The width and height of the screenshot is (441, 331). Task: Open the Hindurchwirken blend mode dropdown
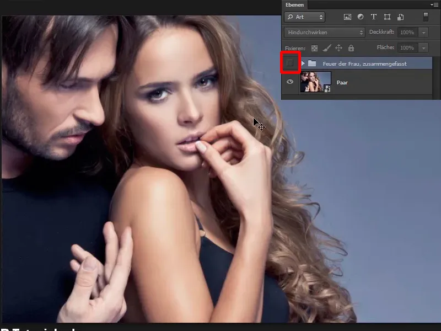pyautogui.click(x=325, y=33)
